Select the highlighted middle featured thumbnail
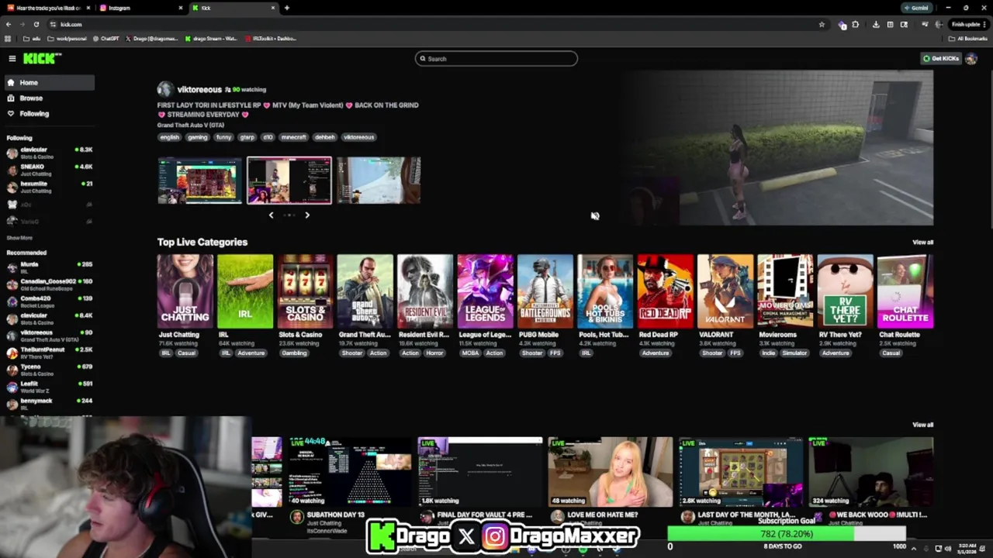Screen dimensions: 993x558 click(289, 181)
